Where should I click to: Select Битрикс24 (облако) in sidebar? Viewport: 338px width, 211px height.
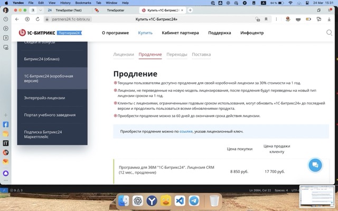coord(42,59)
